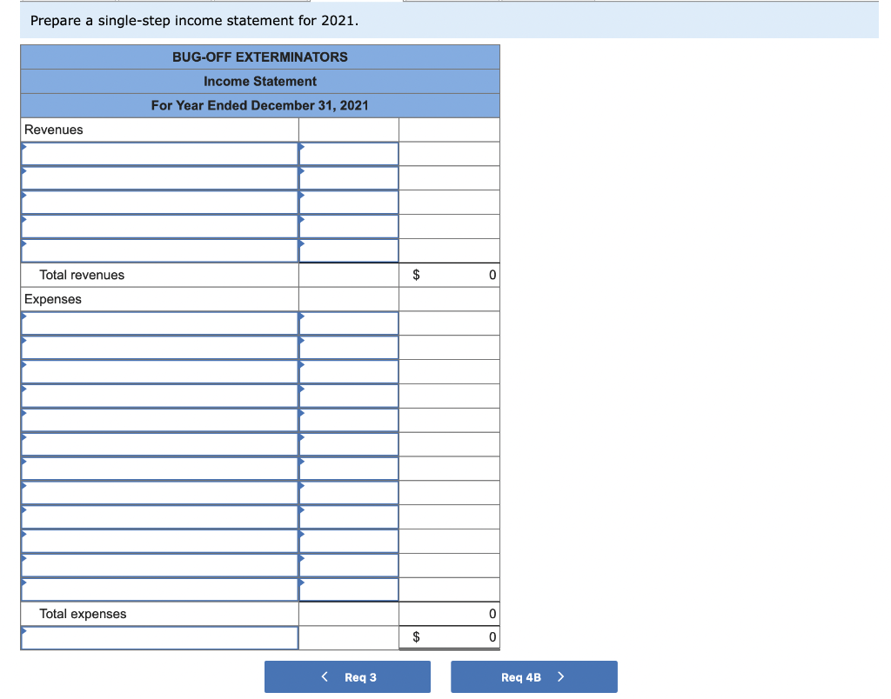Viewport: 891px width, 699px height.
Task: Select second revenue amount input cell
Action: [349, 178]
